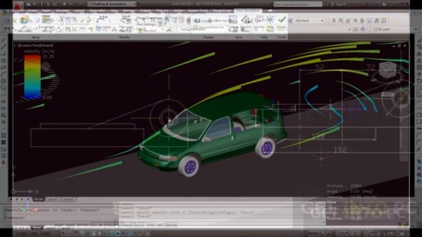The width and height of the screenshot is (422, 237).
Task: Select the Model layout tab
Action: click(38, 199)
